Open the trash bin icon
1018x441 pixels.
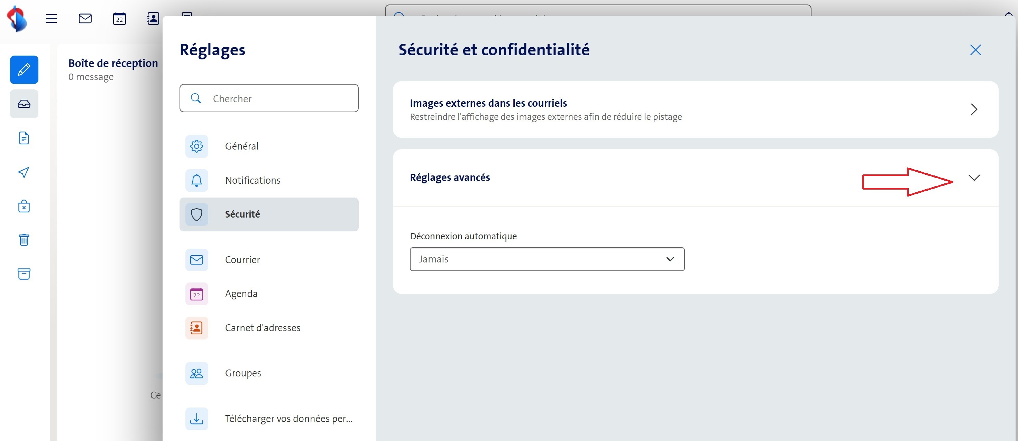tap(24, 240)
